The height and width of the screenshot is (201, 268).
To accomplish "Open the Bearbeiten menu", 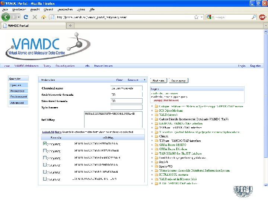I will 19,9.
